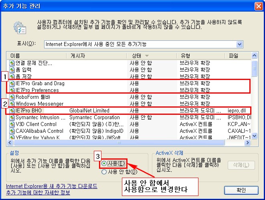Image resolution: width=265 pixels, height=200 pixels.
Task: Click the iepro.dll file cell
Action: pos(237,111)
